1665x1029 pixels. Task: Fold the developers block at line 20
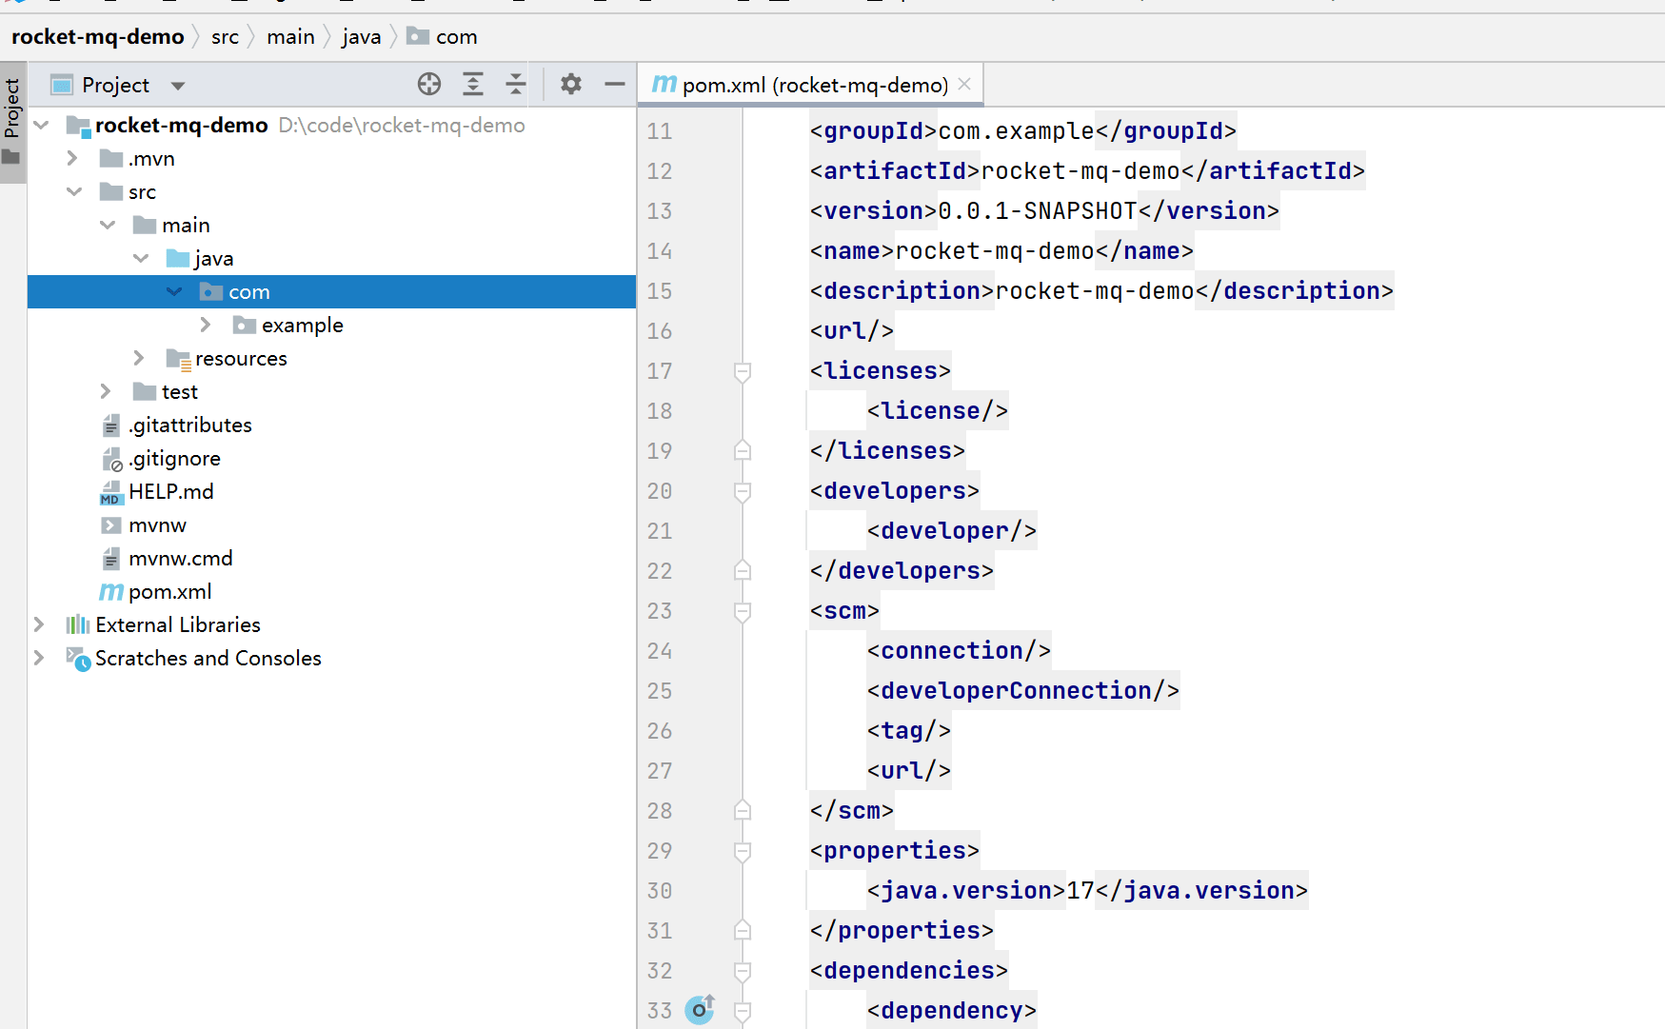[x=743, y=491]
